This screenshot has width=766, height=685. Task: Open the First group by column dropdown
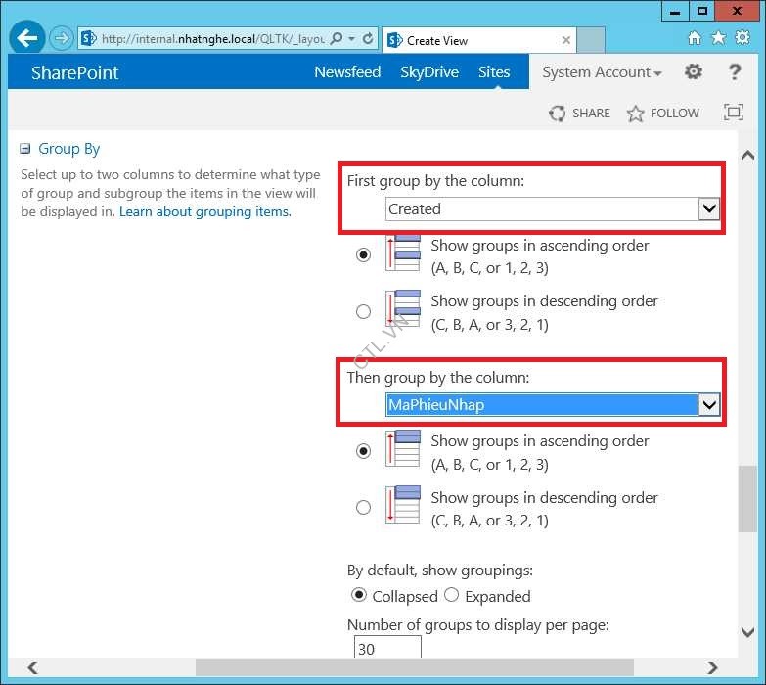(709, 208)
